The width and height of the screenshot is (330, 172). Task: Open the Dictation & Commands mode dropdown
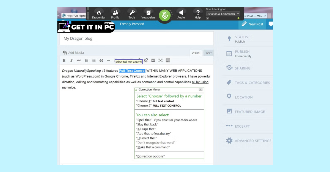tap(223, 14)
